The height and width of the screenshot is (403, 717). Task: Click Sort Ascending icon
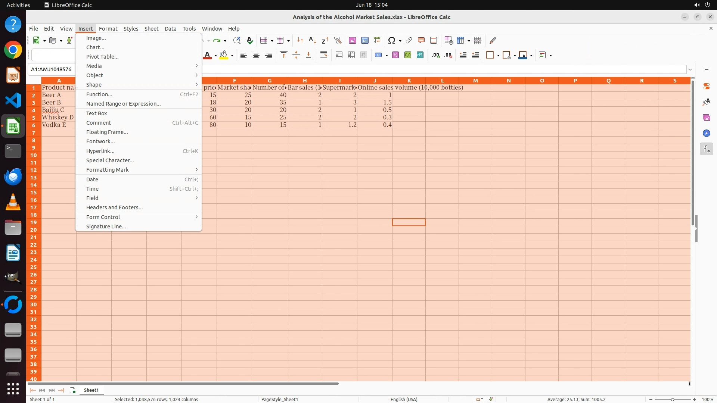coord(313,40)
